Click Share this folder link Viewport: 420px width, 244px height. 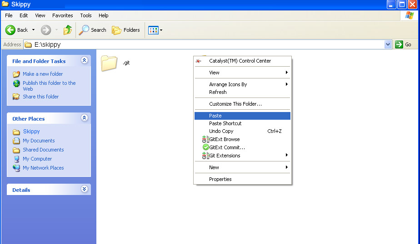point(41,97)
